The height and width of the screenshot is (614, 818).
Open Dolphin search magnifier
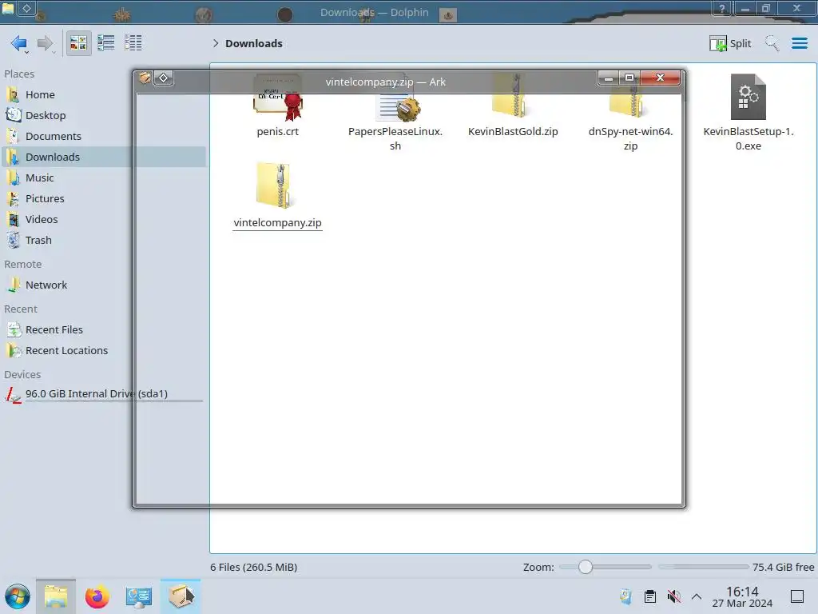pyautogui.click(x=772, y=43)
